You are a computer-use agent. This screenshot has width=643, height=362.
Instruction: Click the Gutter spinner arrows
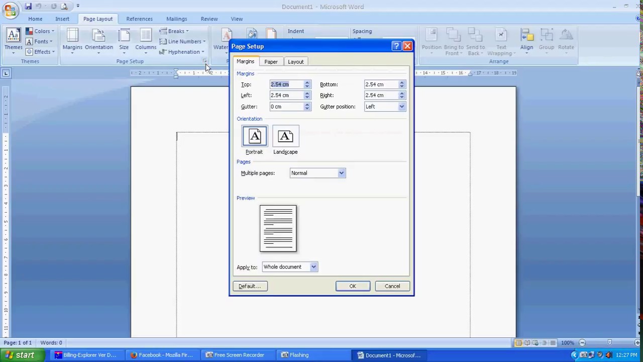[x=307, y=107]
